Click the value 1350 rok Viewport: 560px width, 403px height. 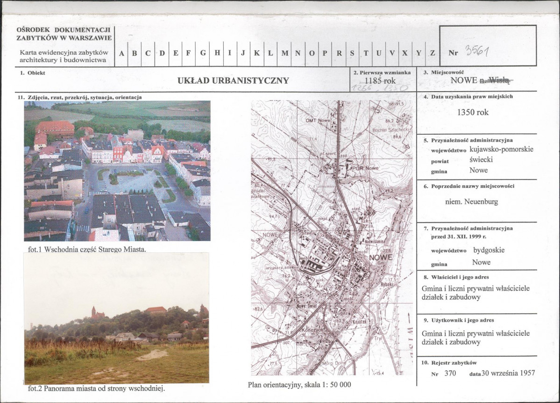point(473,112)
